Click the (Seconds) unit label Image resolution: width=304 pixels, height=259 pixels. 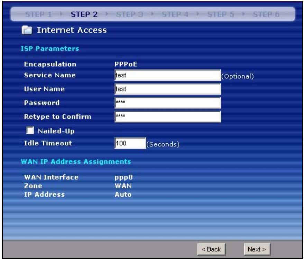coord(163,144)
